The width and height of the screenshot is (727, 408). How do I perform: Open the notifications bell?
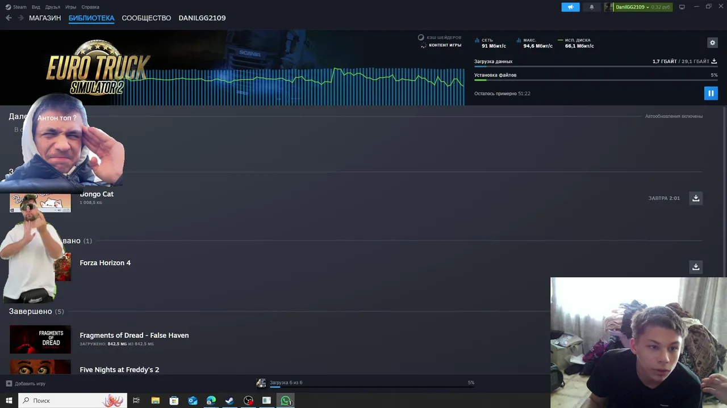[x=591, y=7]
